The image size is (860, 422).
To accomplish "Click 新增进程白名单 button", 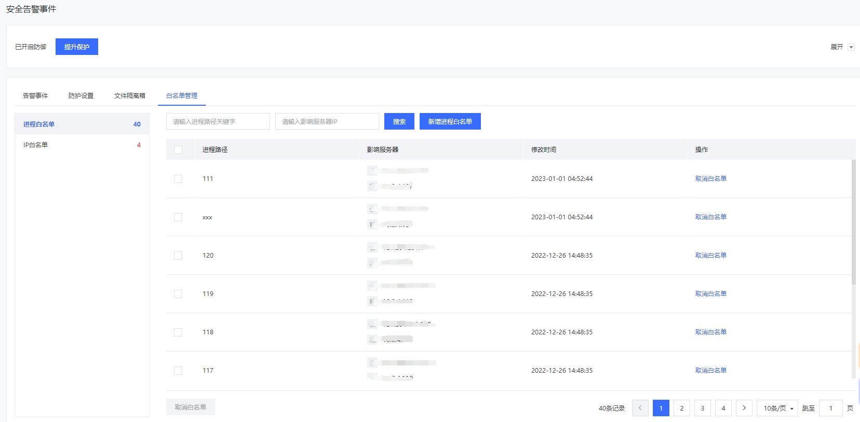I will coord(450,121).
